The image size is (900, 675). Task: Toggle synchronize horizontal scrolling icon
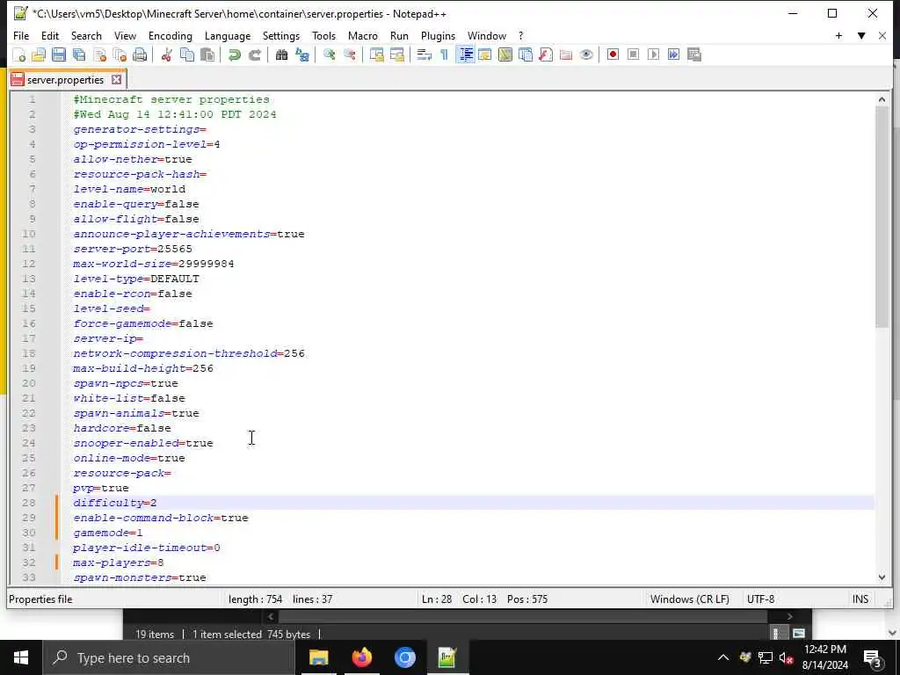pyautogui.click(x=396, y=54)
